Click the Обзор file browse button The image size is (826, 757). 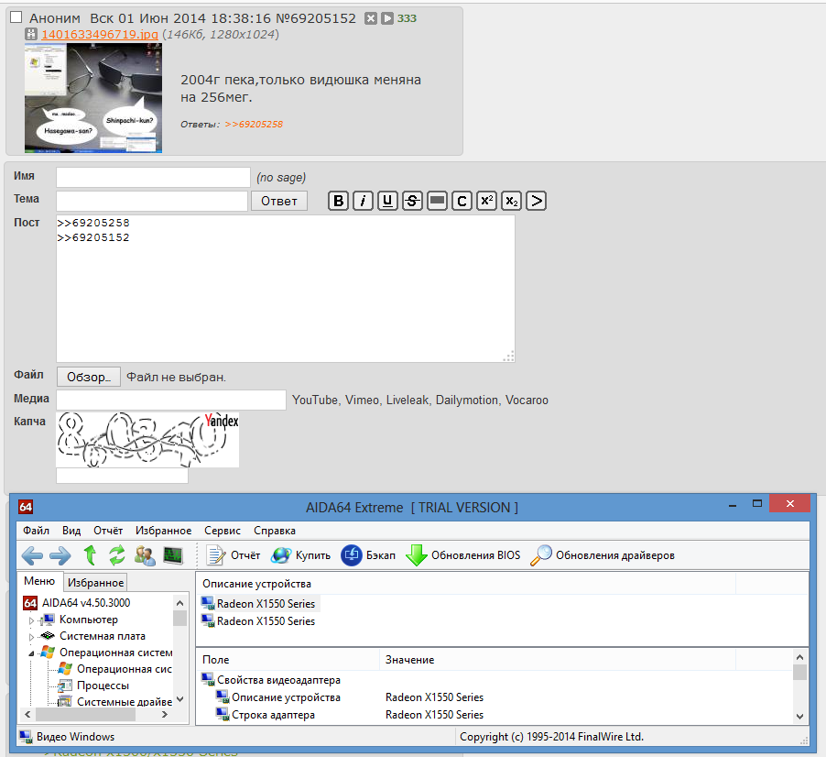89,377
